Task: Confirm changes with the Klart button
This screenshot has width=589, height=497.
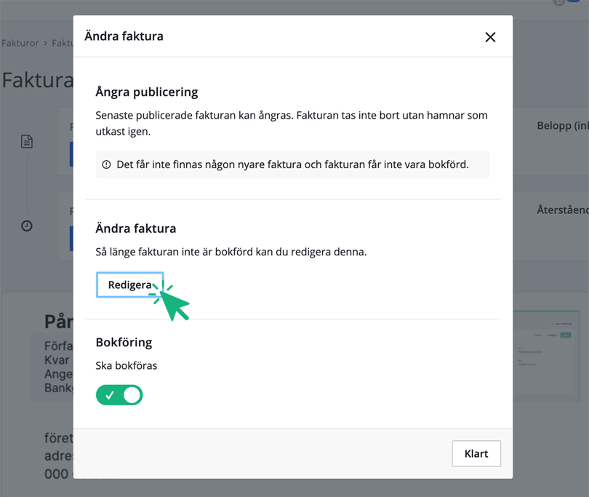Action: click(476, 453)
